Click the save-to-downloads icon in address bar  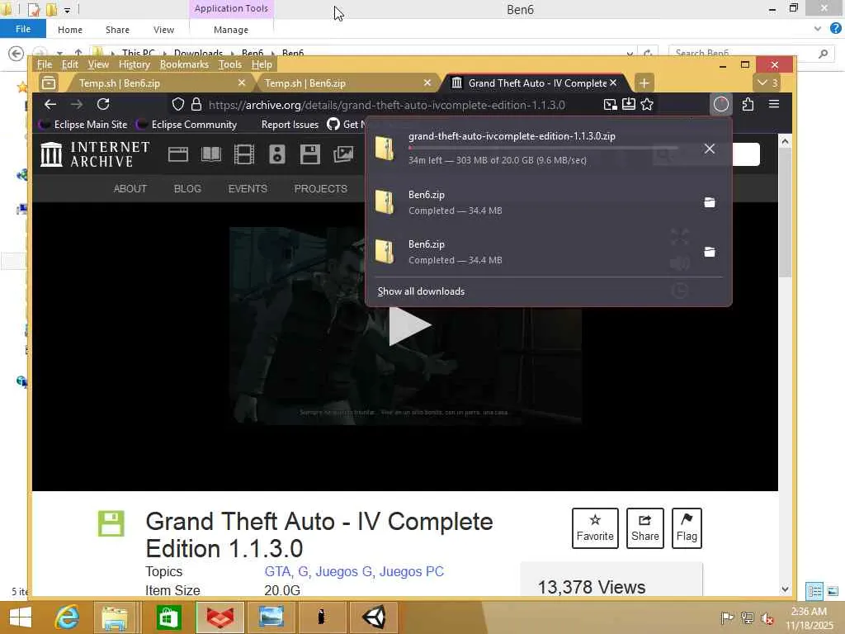628,105
